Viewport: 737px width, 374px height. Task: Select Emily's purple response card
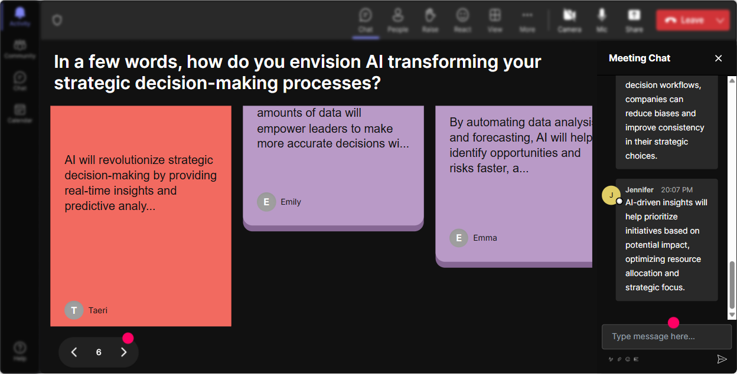[333, 168]
